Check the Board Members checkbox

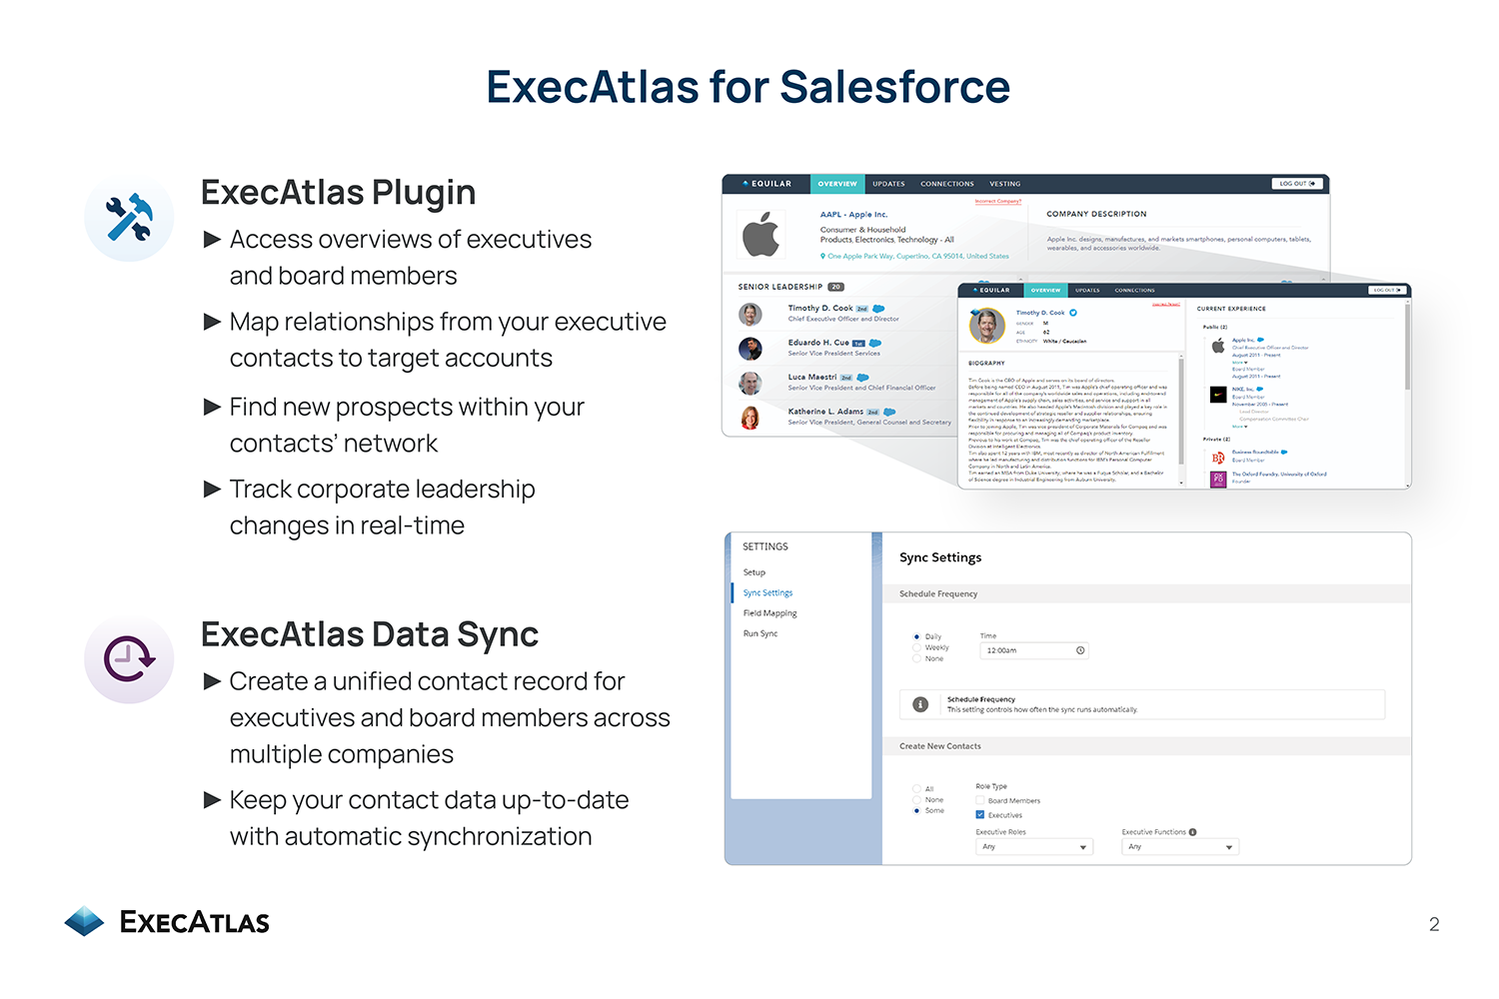point(980,800)
